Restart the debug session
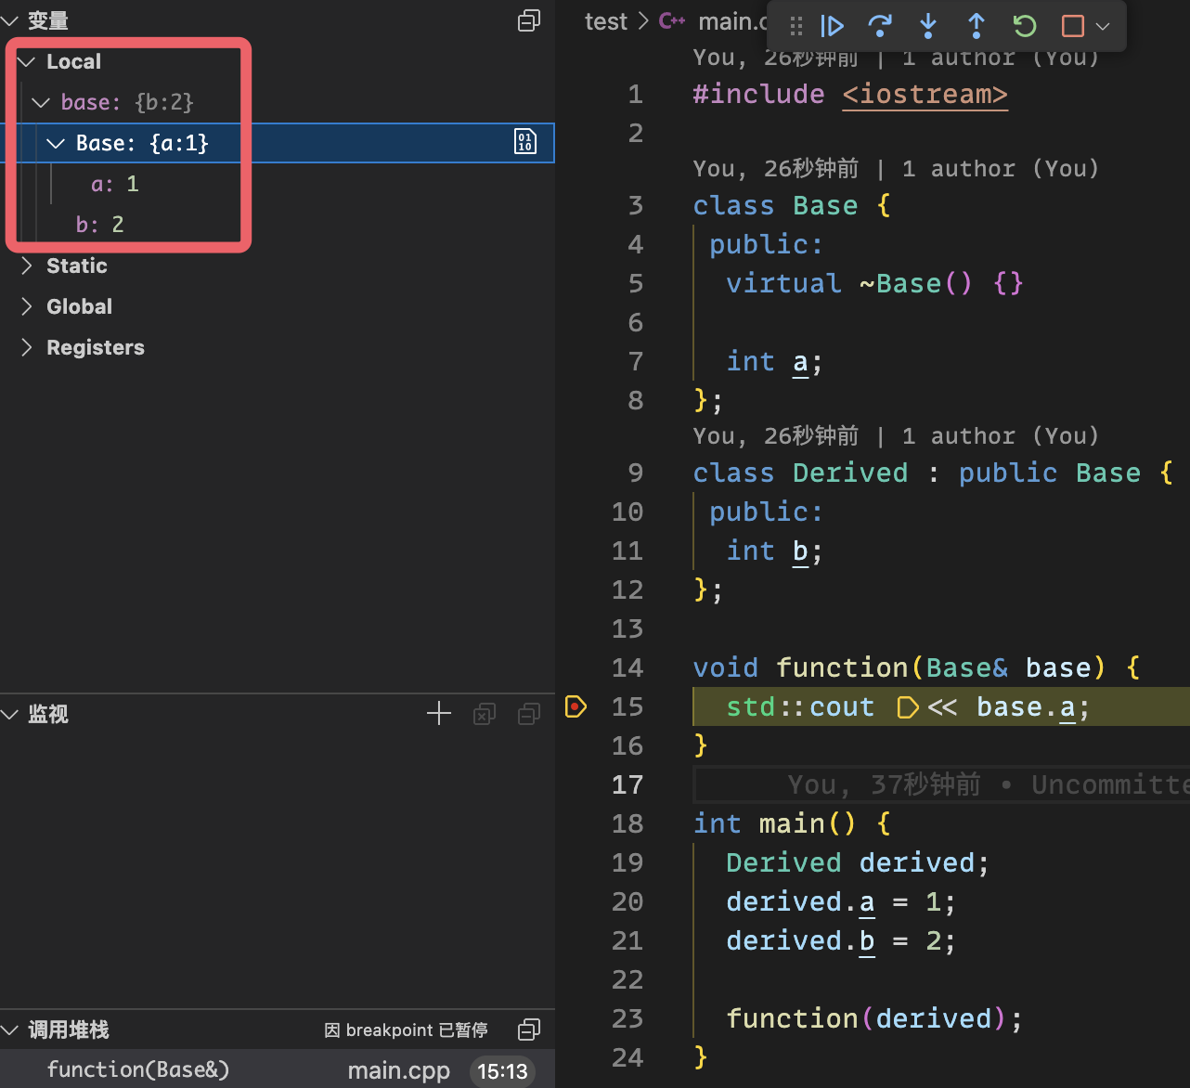1190x1088 pixels. coord(1025,26)
